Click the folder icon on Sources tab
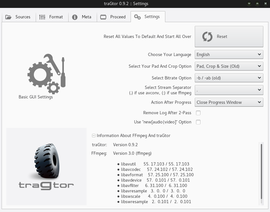The height and width of the screenshot is (212, 270). tap(8, 17)
